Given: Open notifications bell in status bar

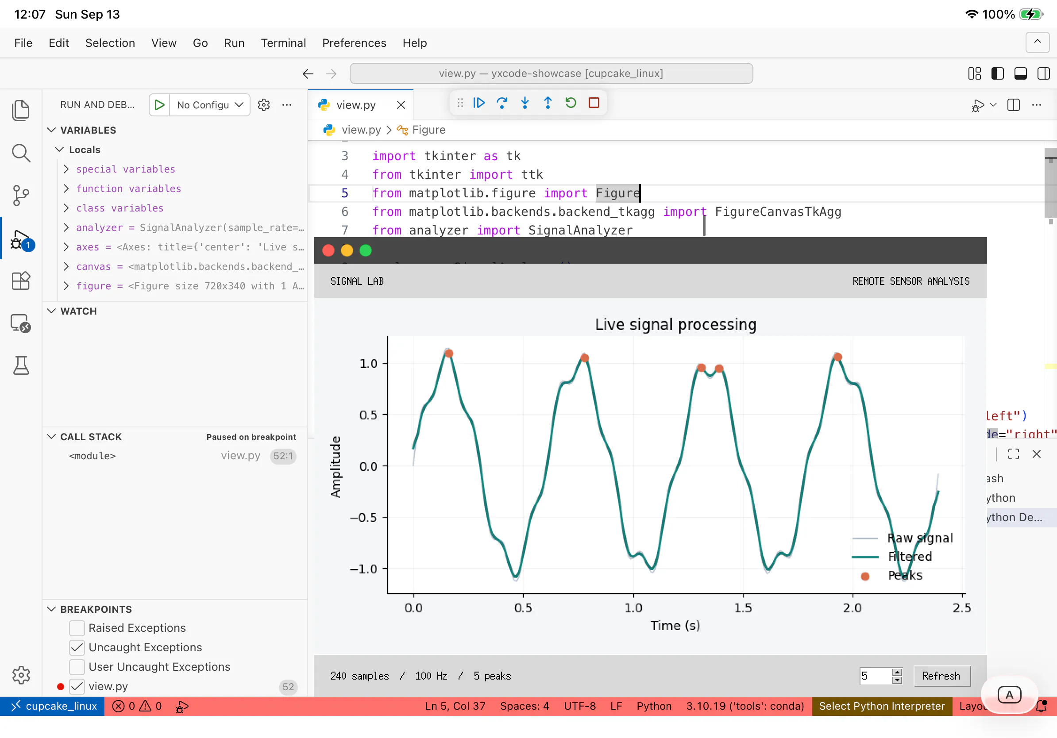Looking at the screenshot, I should (1042, 706).
